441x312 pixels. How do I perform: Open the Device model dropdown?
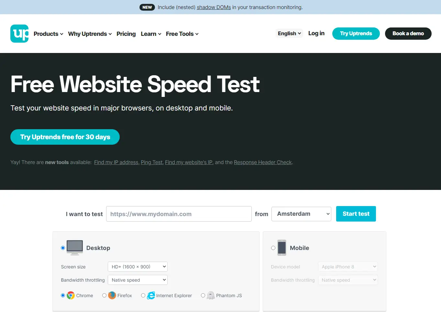[x=348, y=267]
